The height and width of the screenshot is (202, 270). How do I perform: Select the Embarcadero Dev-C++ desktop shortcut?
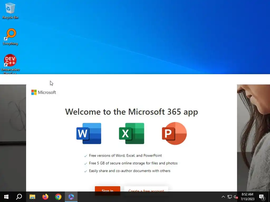point(10,64)
